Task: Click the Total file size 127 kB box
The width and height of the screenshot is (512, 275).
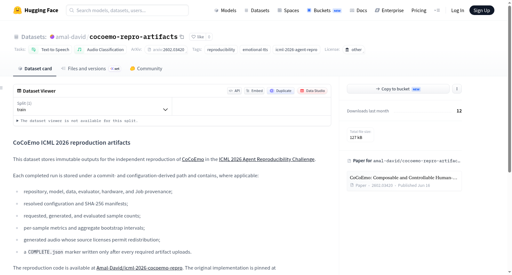Action: click(360, 134)
